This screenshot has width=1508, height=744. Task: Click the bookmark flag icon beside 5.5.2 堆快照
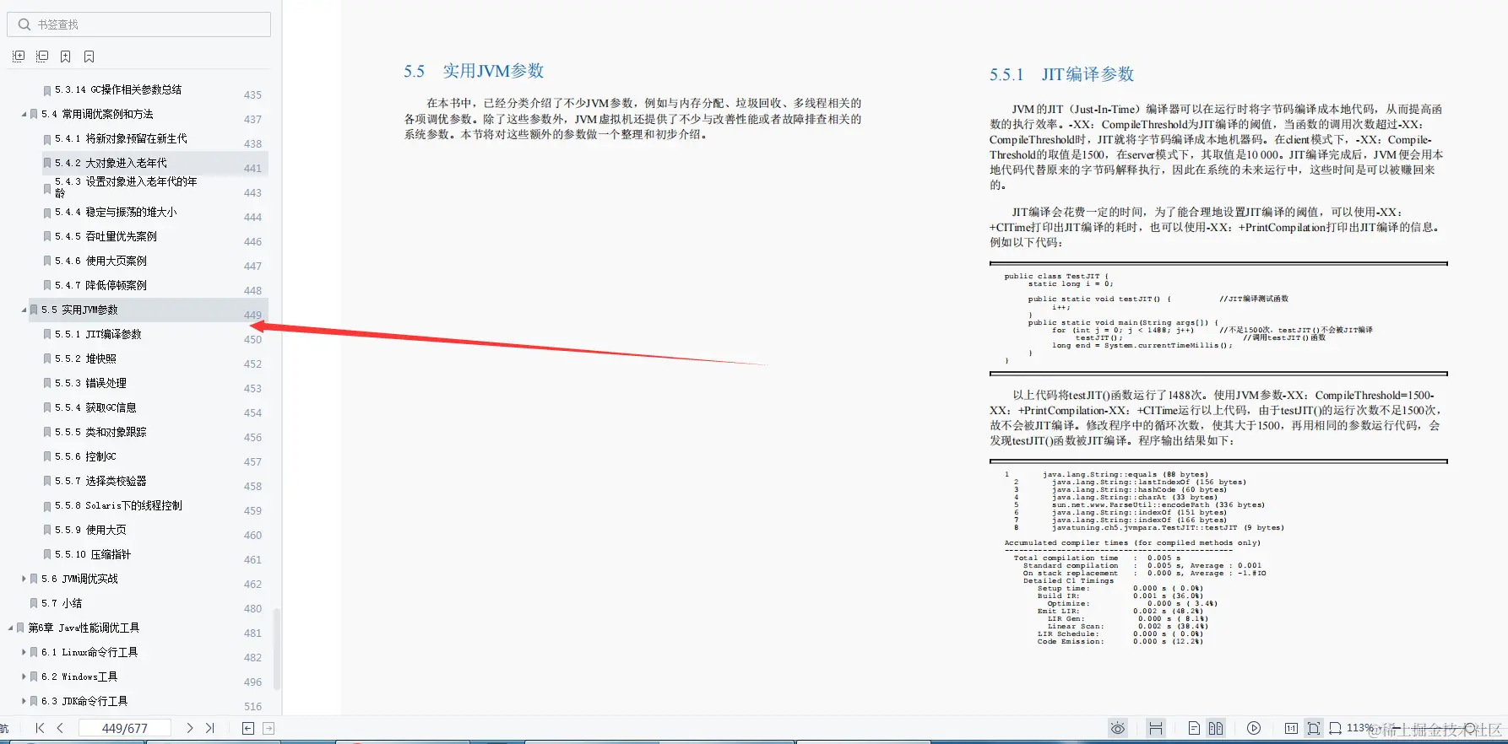click(x=47, y=359)
